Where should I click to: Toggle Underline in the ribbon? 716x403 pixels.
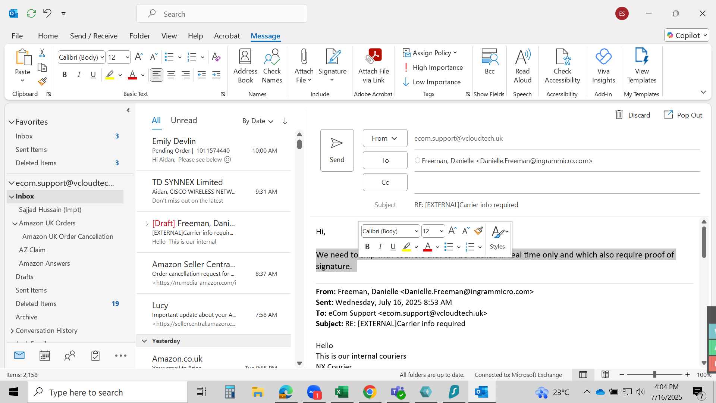93,75
